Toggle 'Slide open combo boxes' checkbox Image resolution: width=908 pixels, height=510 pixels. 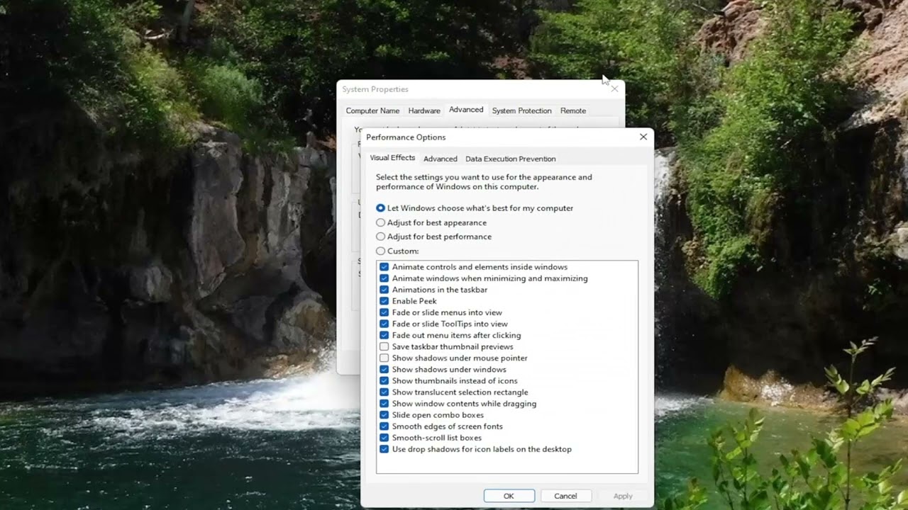pos(384,415)
